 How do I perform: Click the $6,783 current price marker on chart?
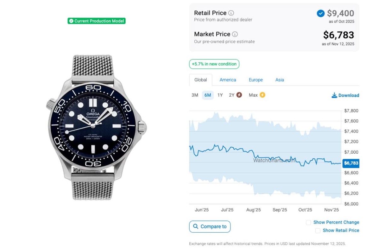pos(351,163)
